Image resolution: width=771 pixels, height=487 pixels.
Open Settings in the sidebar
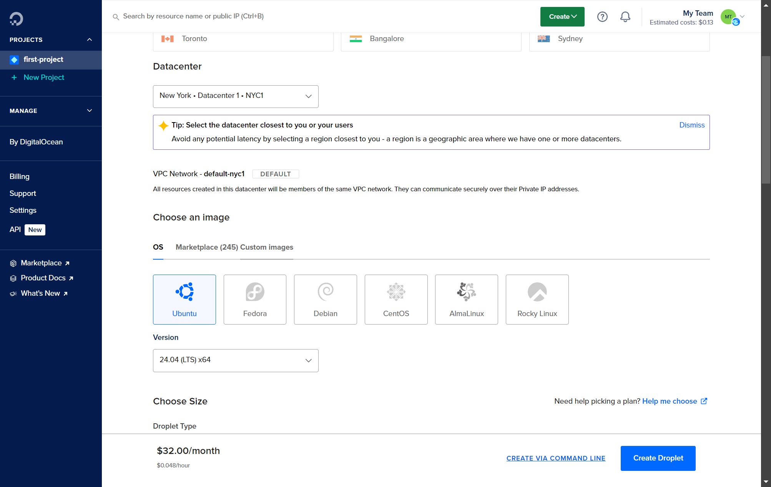23,210
